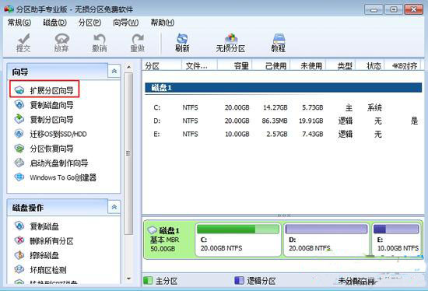Sort by the 类型 column header

pos(341,66)
